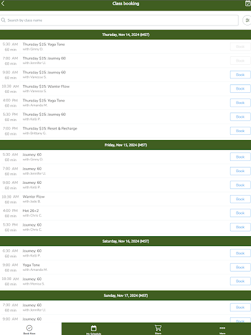
Task: Book Thursday 9:00 AM Journey 60 with Vanessa
Action: (x=240, y=75)
